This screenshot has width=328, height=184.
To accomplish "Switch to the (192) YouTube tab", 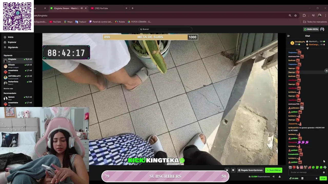I will click(x=109, y=8).
